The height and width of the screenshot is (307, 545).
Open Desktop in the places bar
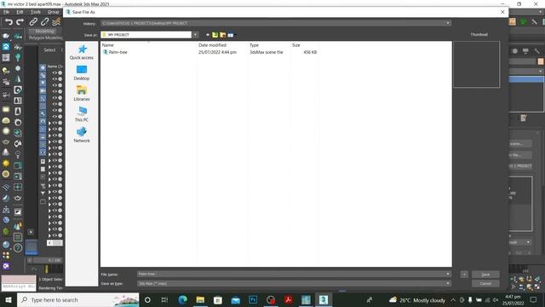pyautogui.click(x=82, y=73)
